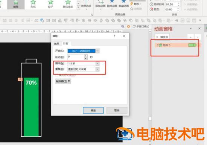Open the toolbar overflow arrow at far right
Screen dimensions: 207x145
(x=200, y=20)
